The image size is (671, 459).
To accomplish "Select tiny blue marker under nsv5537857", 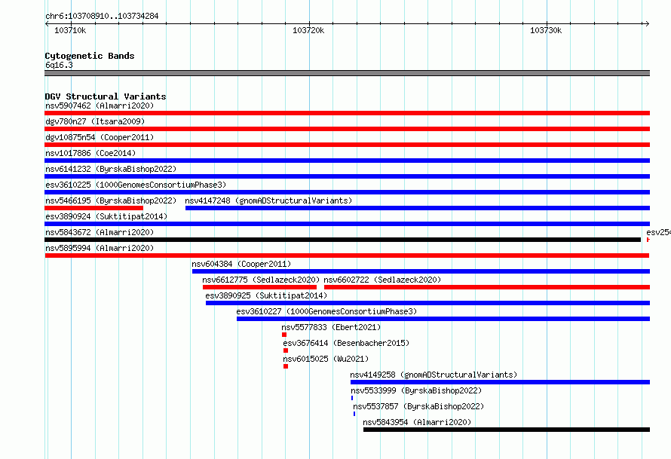I will tap(354, 414).
